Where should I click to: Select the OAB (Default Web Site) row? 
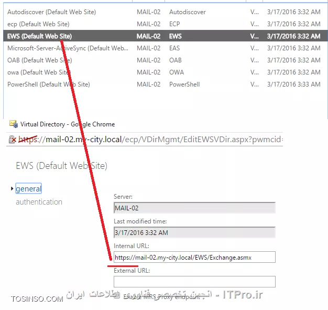click(x=166, y=60)
